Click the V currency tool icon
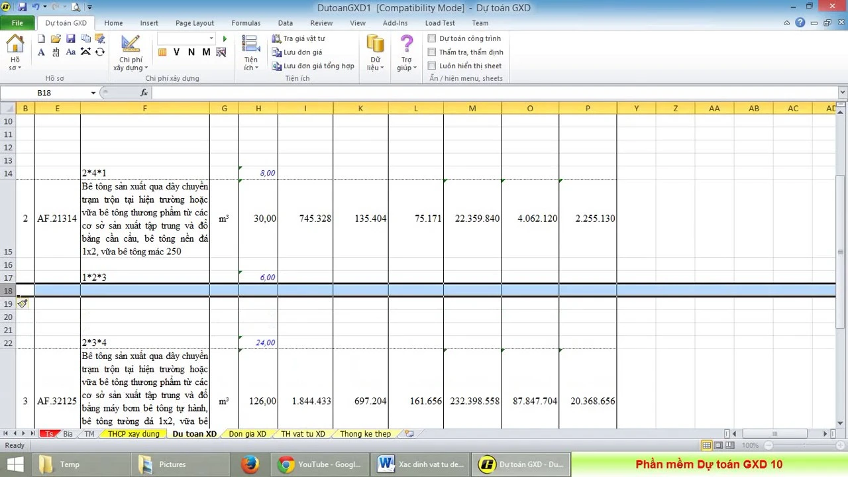848x477 pixels. (176, 52)
